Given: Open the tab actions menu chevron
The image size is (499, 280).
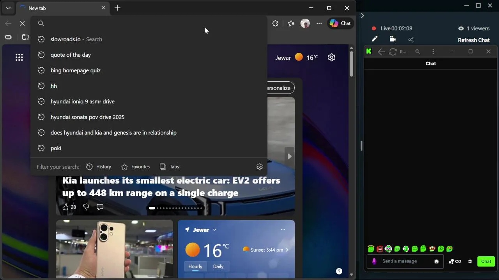Looking at the screenshot, I should click(x=8, y=8).
